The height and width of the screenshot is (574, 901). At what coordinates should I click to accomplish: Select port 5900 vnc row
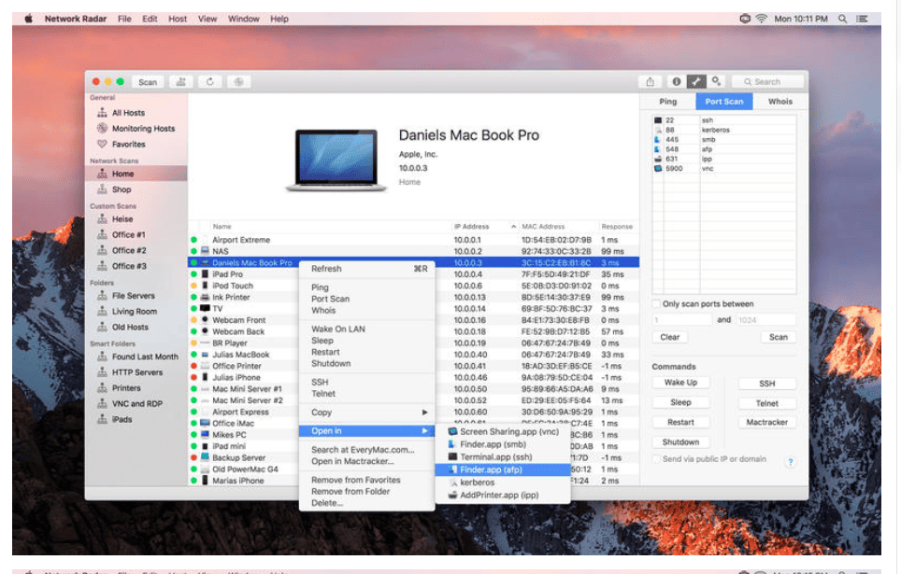pos(724,169)
